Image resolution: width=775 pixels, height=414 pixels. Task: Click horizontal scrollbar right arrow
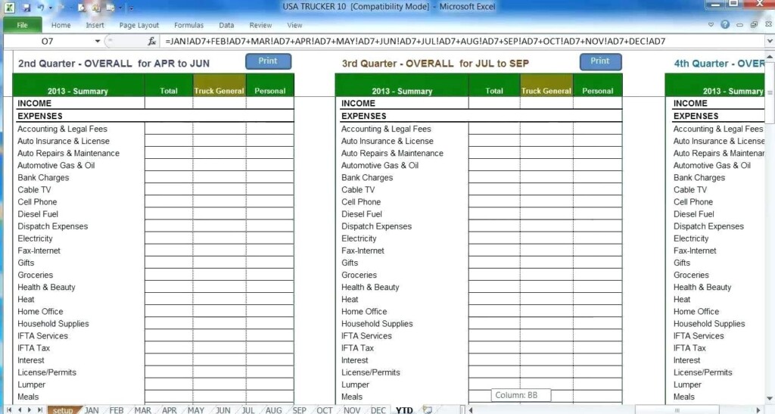(759, 410)
